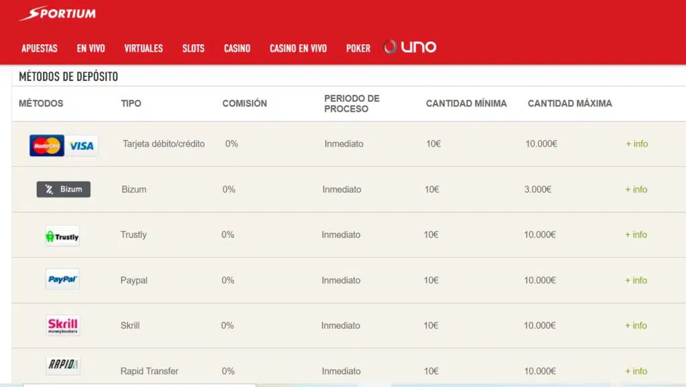Show more info for Trustly
Viewport: 686px width, 387px height.
[636, 235]
